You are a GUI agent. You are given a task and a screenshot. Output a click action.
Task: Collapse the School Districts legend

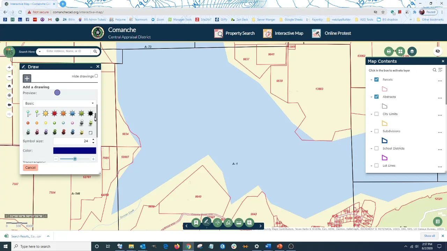[x=371, y=149]
